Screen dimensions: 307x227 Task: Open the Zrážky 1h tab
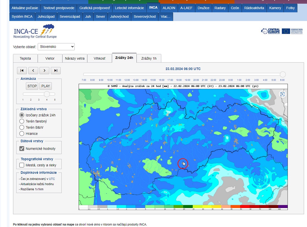pos(149,58)
